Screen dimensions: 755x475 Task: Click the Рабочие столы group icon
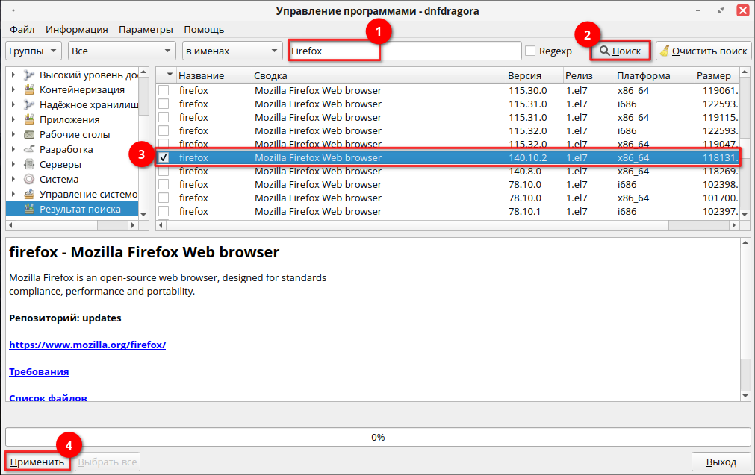coord(29,135)
